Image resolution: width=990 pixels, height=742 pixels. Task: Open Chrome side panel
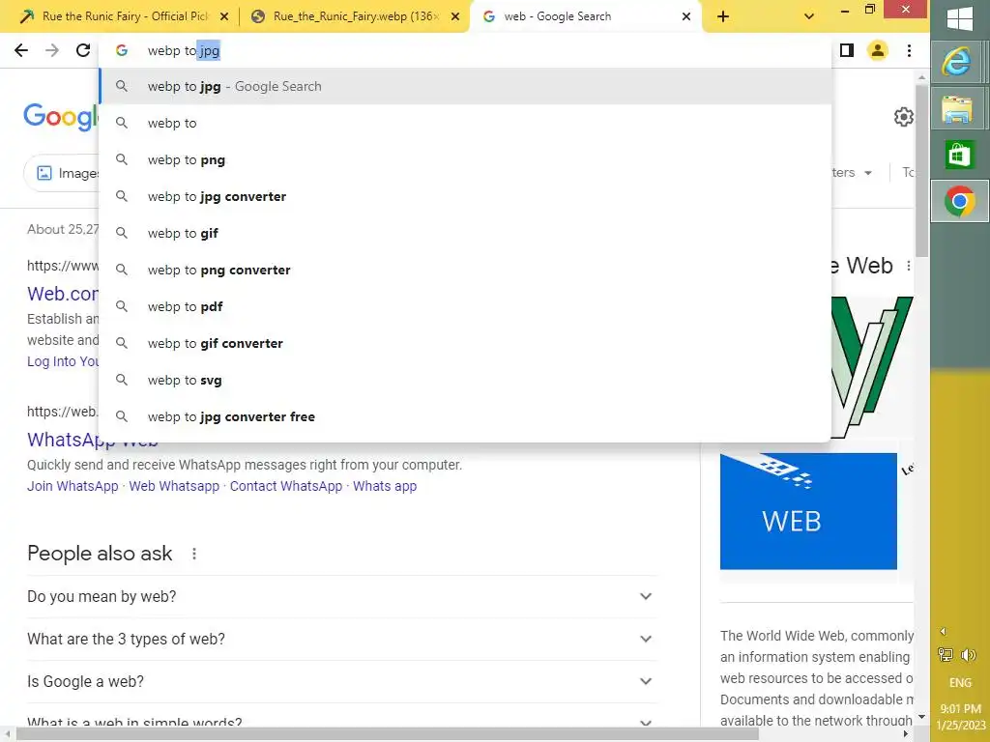(847, 50)
